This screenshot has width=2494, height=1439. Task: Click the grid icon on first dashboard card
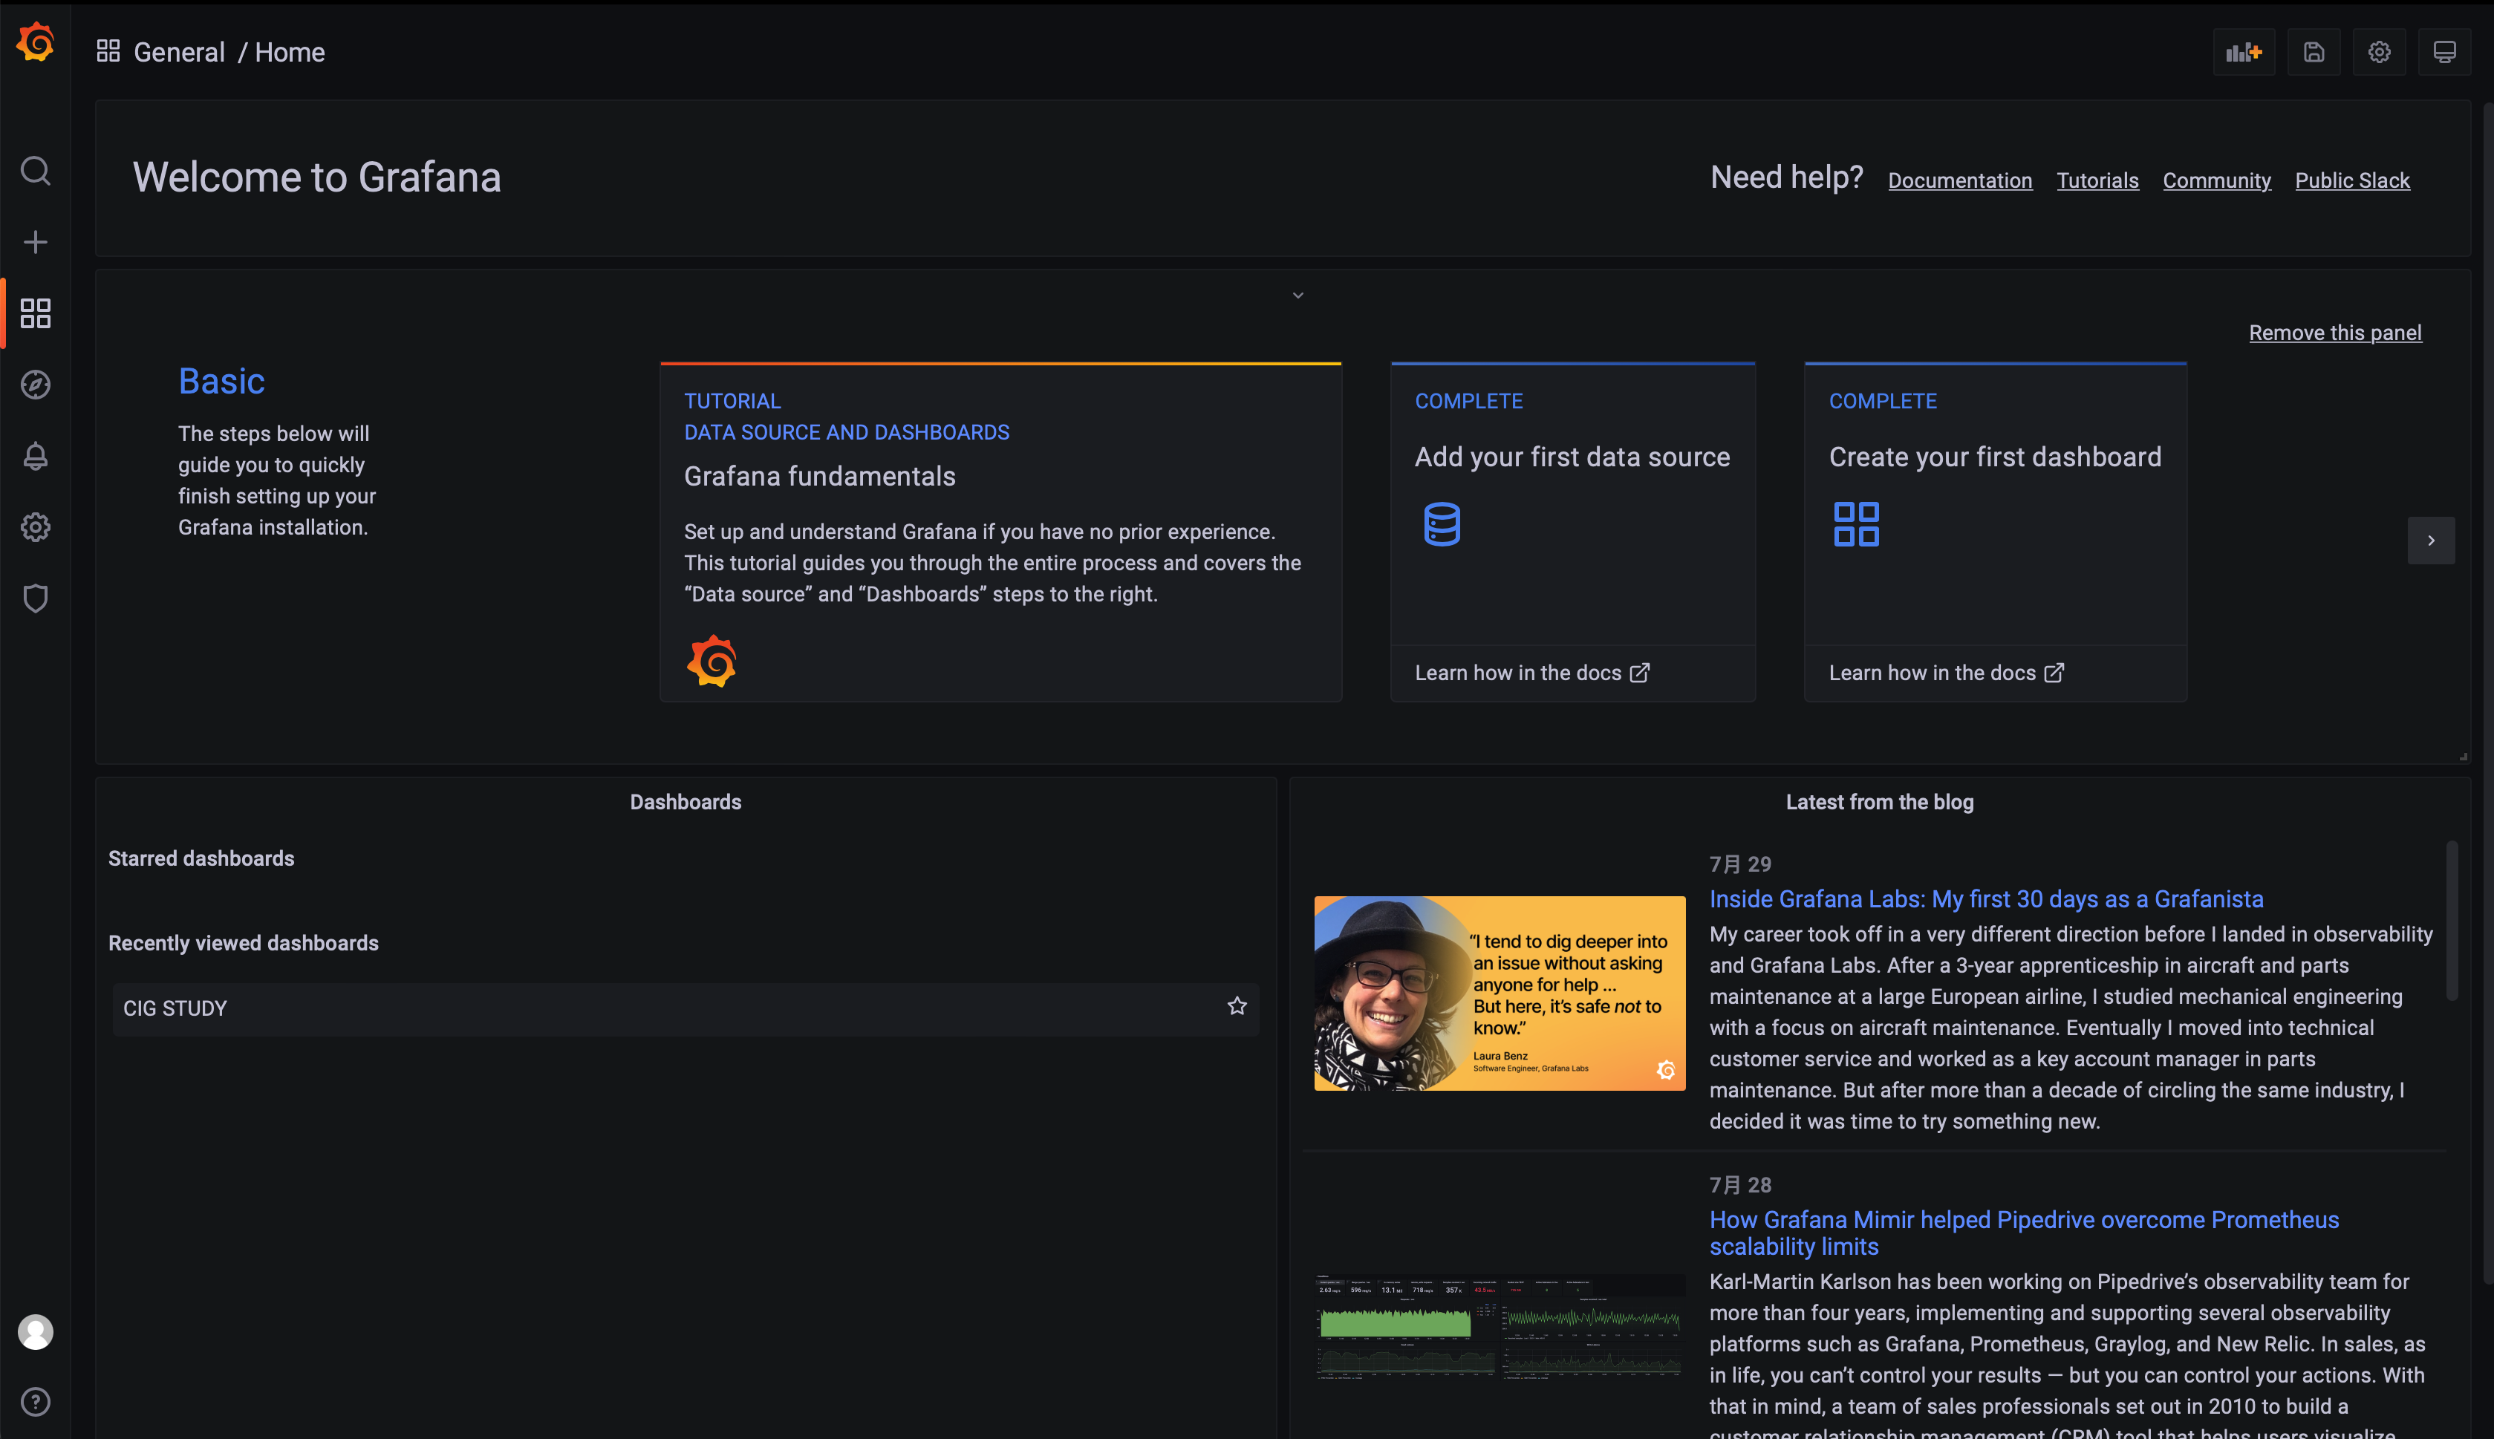1855,523
